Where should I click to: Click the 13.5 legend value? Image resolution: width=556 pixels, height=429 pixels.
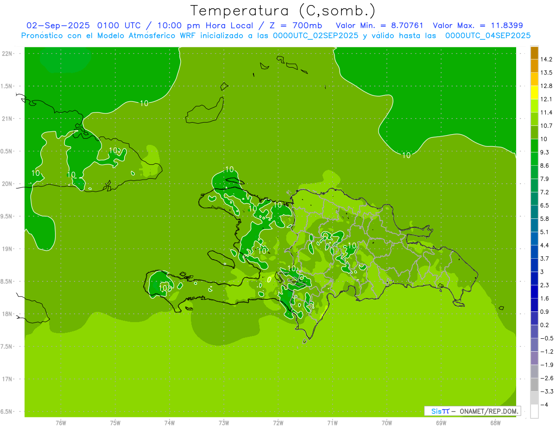[546, 73]
